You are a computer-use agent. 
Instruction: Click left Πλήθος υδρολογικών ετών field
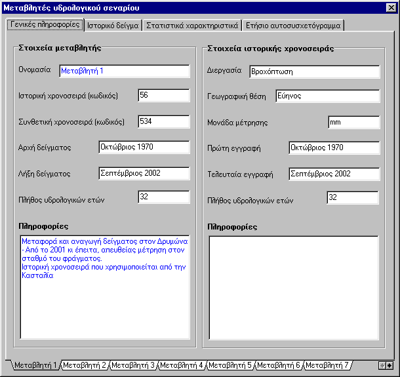click(x=164, y=197)
